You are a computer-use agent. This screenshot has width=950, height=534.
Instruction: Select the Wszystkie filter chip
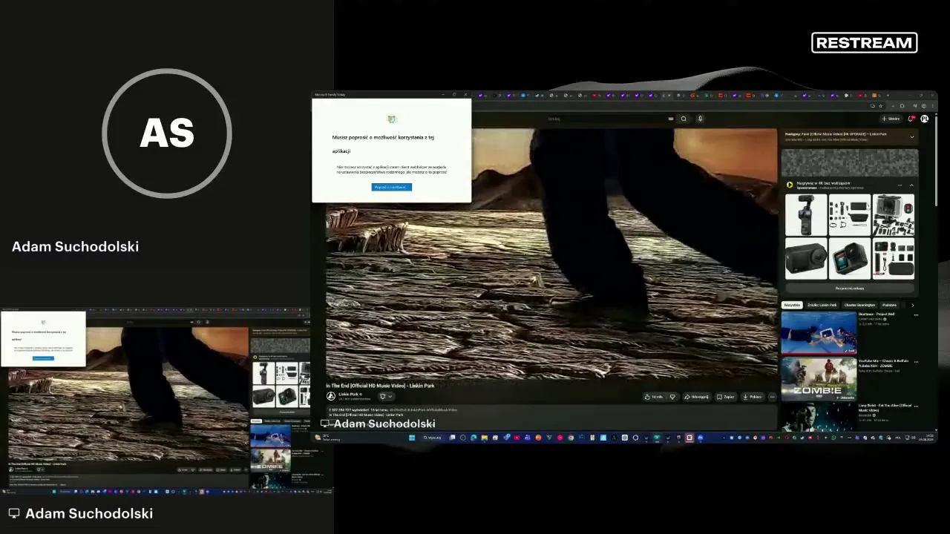(793, 305)
